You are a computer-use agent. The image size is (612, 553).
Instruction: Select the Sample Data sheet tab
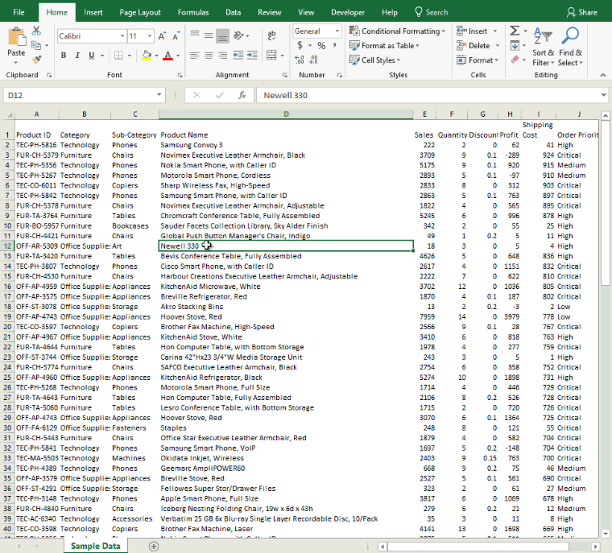(95, 546)
